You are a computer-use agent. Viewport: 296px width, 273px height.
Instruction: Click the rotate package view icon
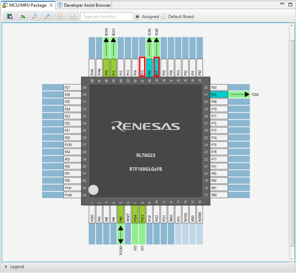point(22,16)
